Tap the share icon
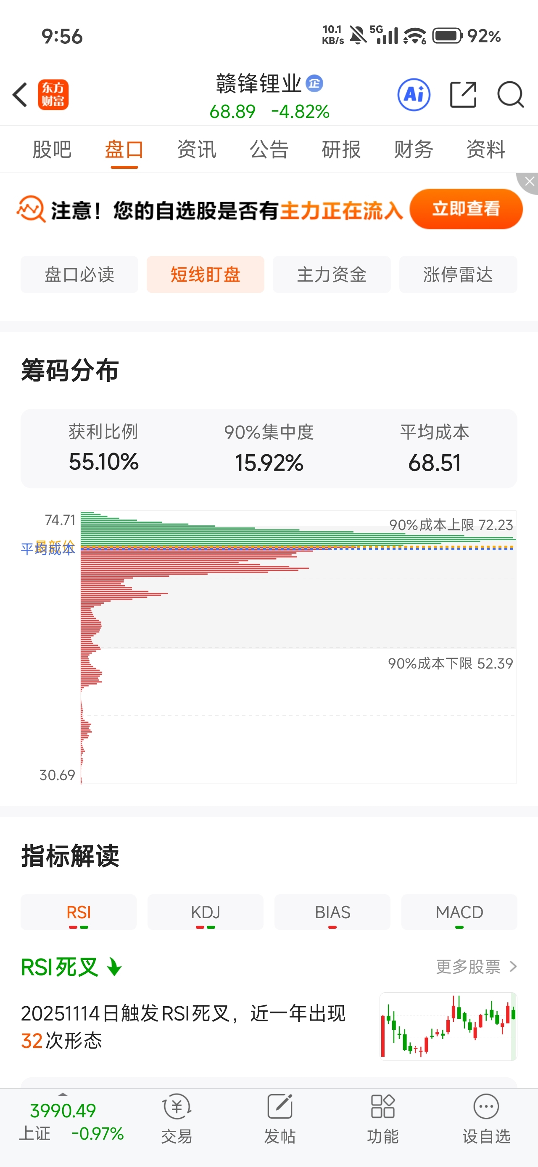This screenshot has height=1167, width=538. click(x=463, y=95)
